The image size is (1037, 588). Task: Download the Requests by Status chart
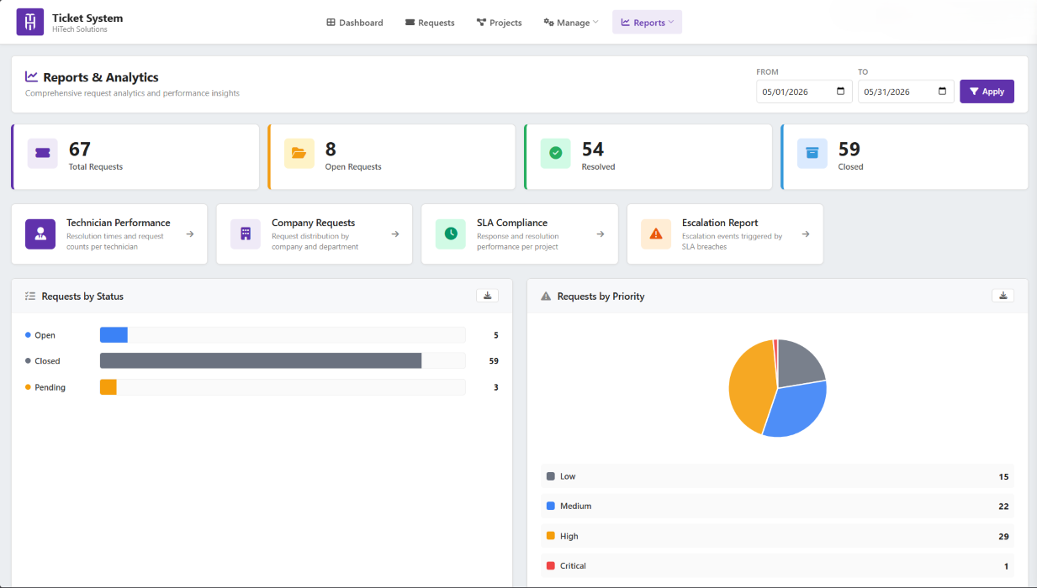click(x=488, y=296)
